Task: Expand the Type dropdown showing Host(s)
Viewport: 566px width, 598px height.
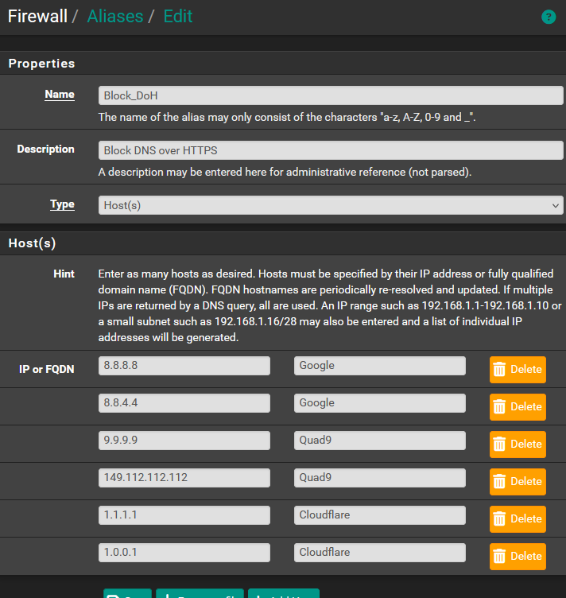Action: pos(331,205)
